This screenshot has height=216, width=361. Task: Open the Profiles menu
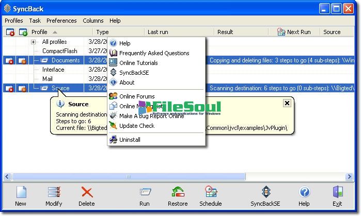tap(14, 21)
